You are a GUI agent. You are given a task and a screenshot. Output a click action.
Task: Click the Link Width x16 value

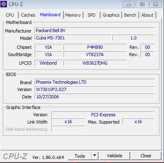tap(68, 122)
